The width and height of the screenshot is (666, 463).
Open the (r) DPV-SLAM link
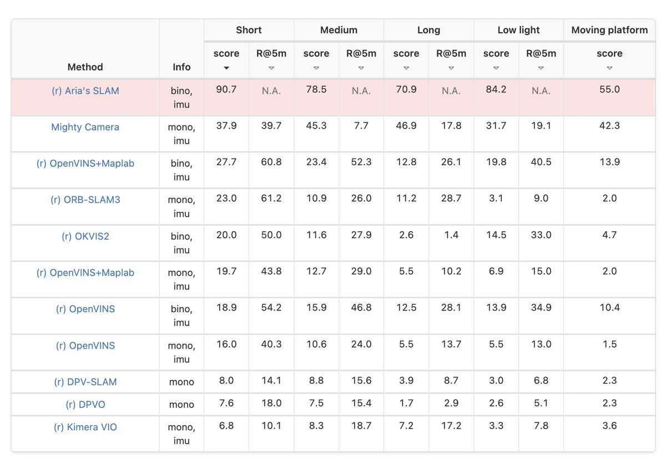point(85,382)
